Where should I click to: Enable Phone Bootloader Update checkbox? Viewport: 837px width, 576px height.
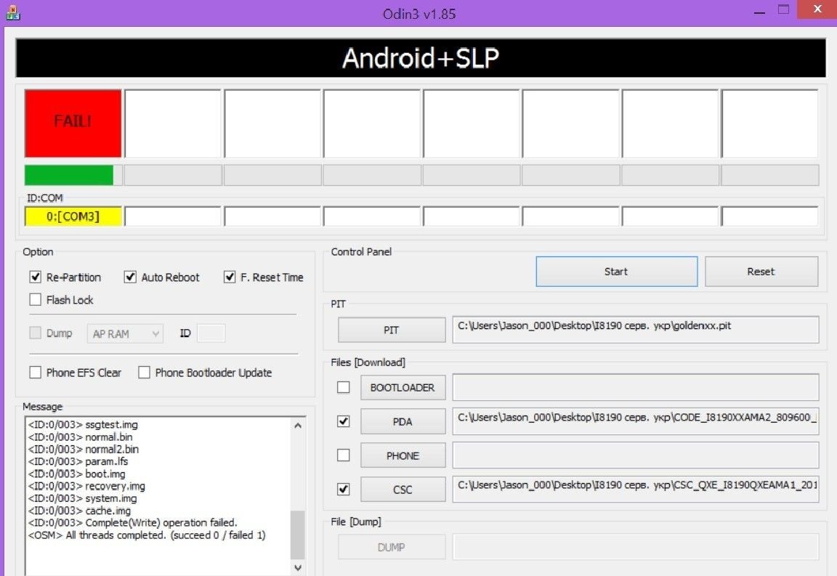click(x=144, y=372)
